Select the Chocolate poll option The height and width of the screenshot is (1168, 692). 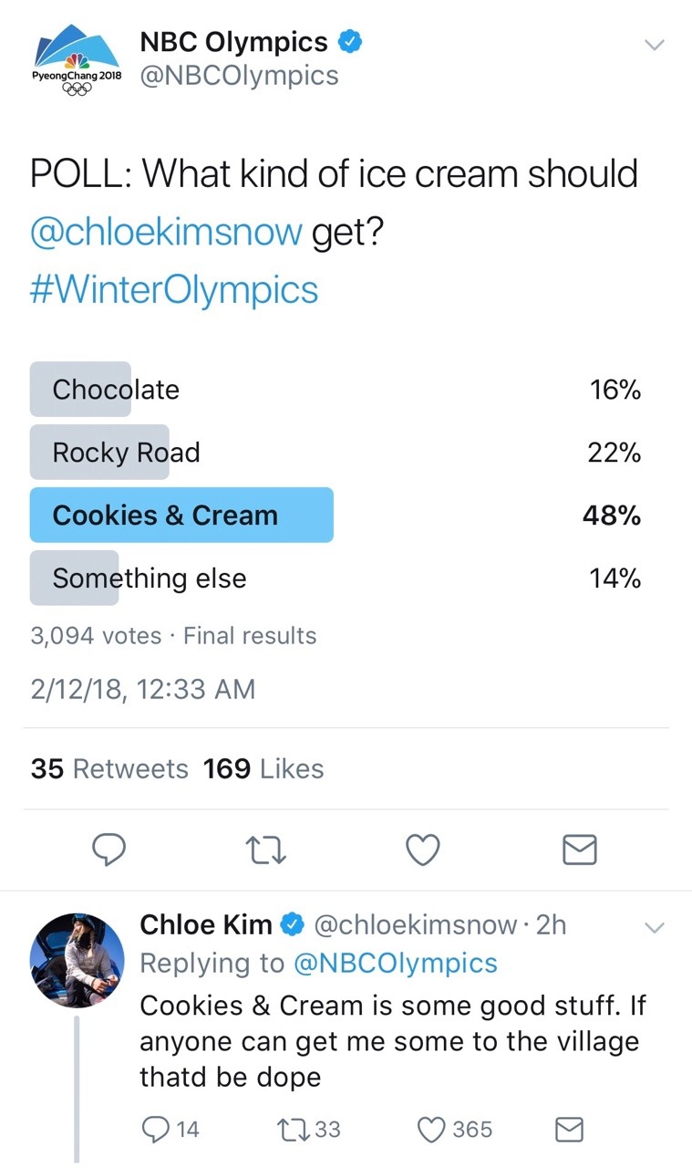[x=116, y=390]
